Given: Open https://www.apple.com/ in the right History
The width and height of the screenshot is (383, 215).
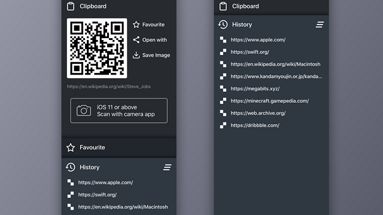Looking at the screenshot, I should click(258, 39).
